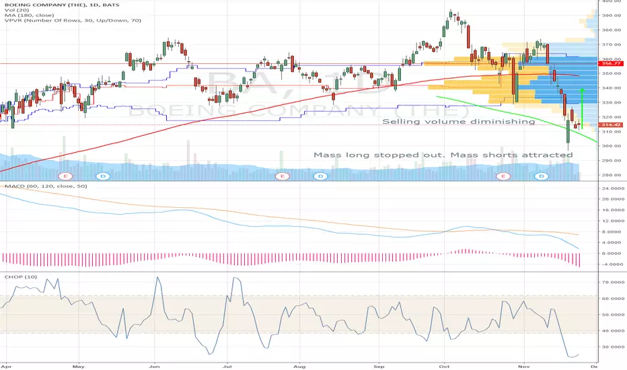627x370 pixels.
Task: Click the Jul label on time axis
Action: coord(227,366)
